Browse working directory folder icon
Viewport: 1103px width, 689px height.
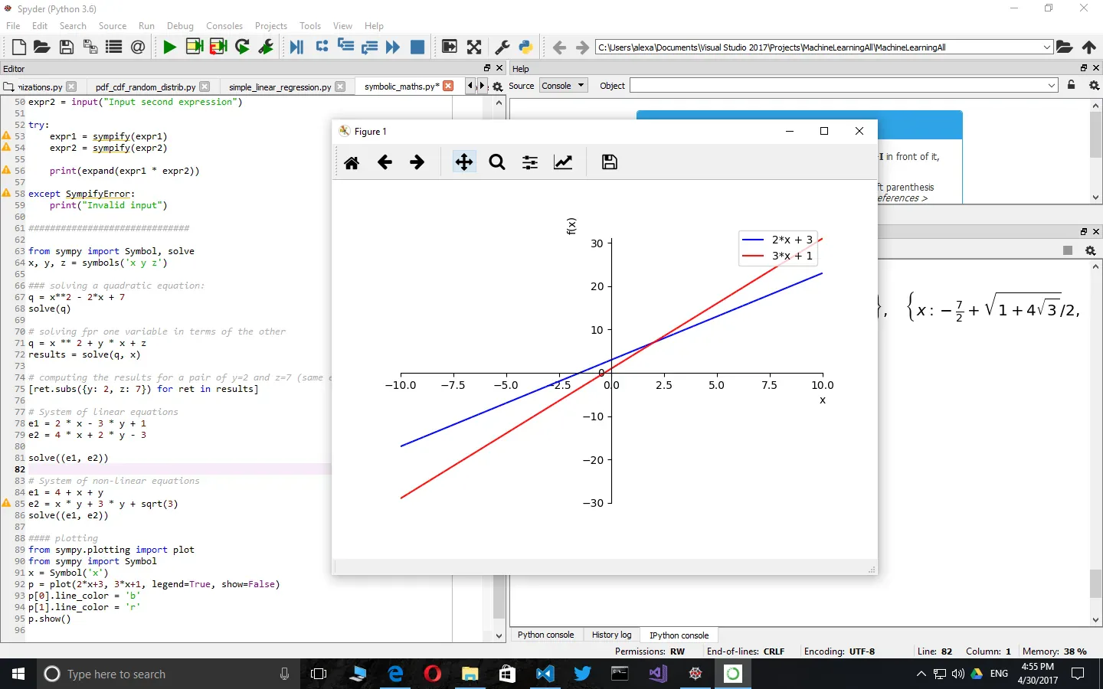pyautogui.click(x=1065, y=47)
